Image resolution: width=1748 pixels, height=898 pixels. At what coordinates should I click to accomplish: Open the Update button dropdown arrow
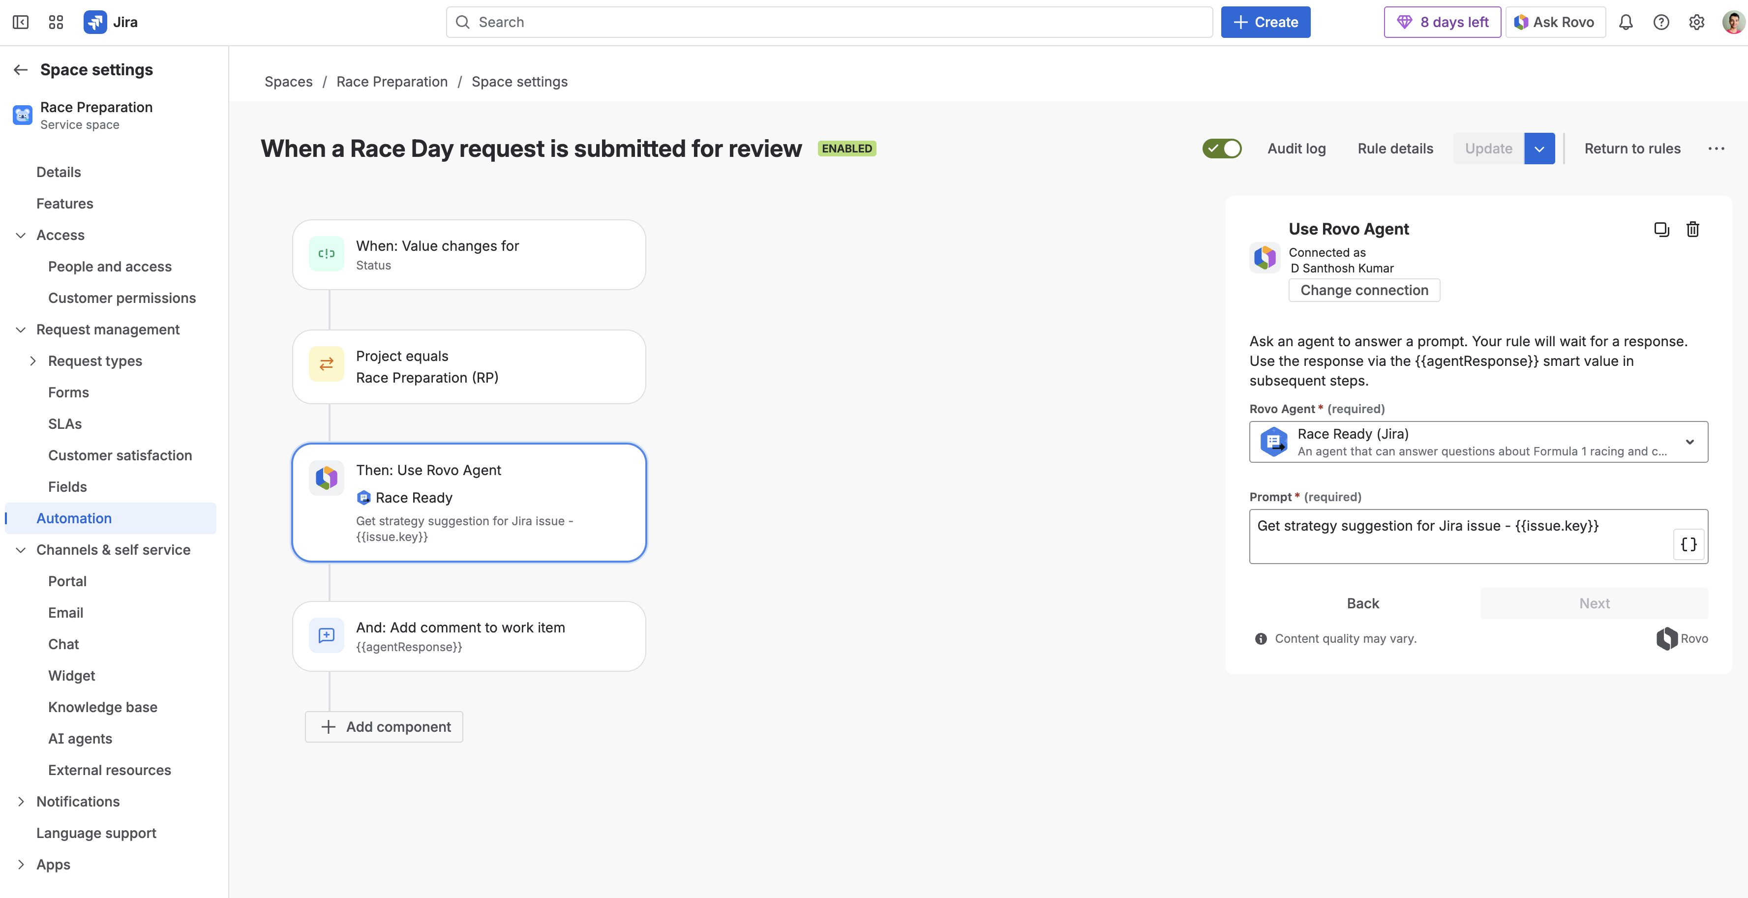[x=1539, y=149]
